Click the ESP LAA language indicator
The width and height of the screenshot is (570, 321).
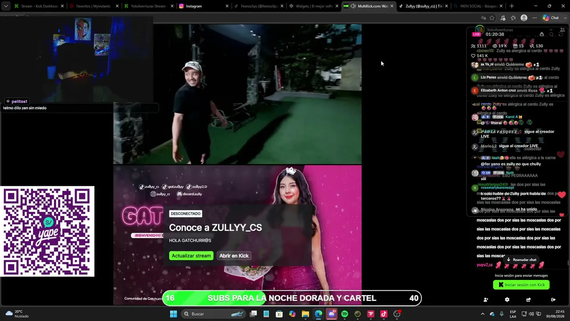[x=513, y=314]
